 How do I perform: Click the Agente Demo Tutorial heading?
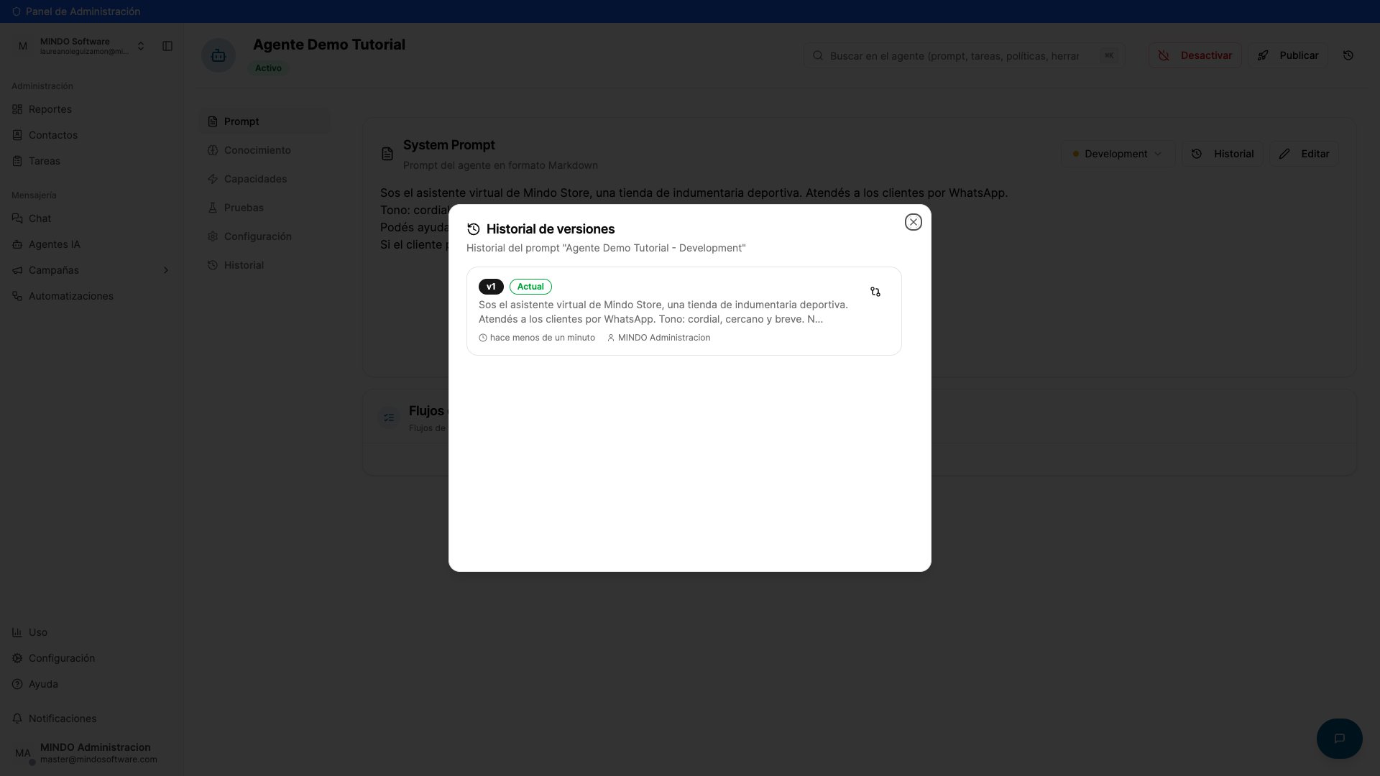329,45
